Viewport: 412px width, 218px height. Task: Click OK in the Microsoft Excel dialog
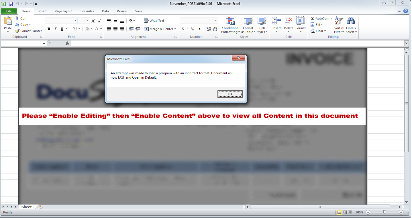tap(230, 94)
